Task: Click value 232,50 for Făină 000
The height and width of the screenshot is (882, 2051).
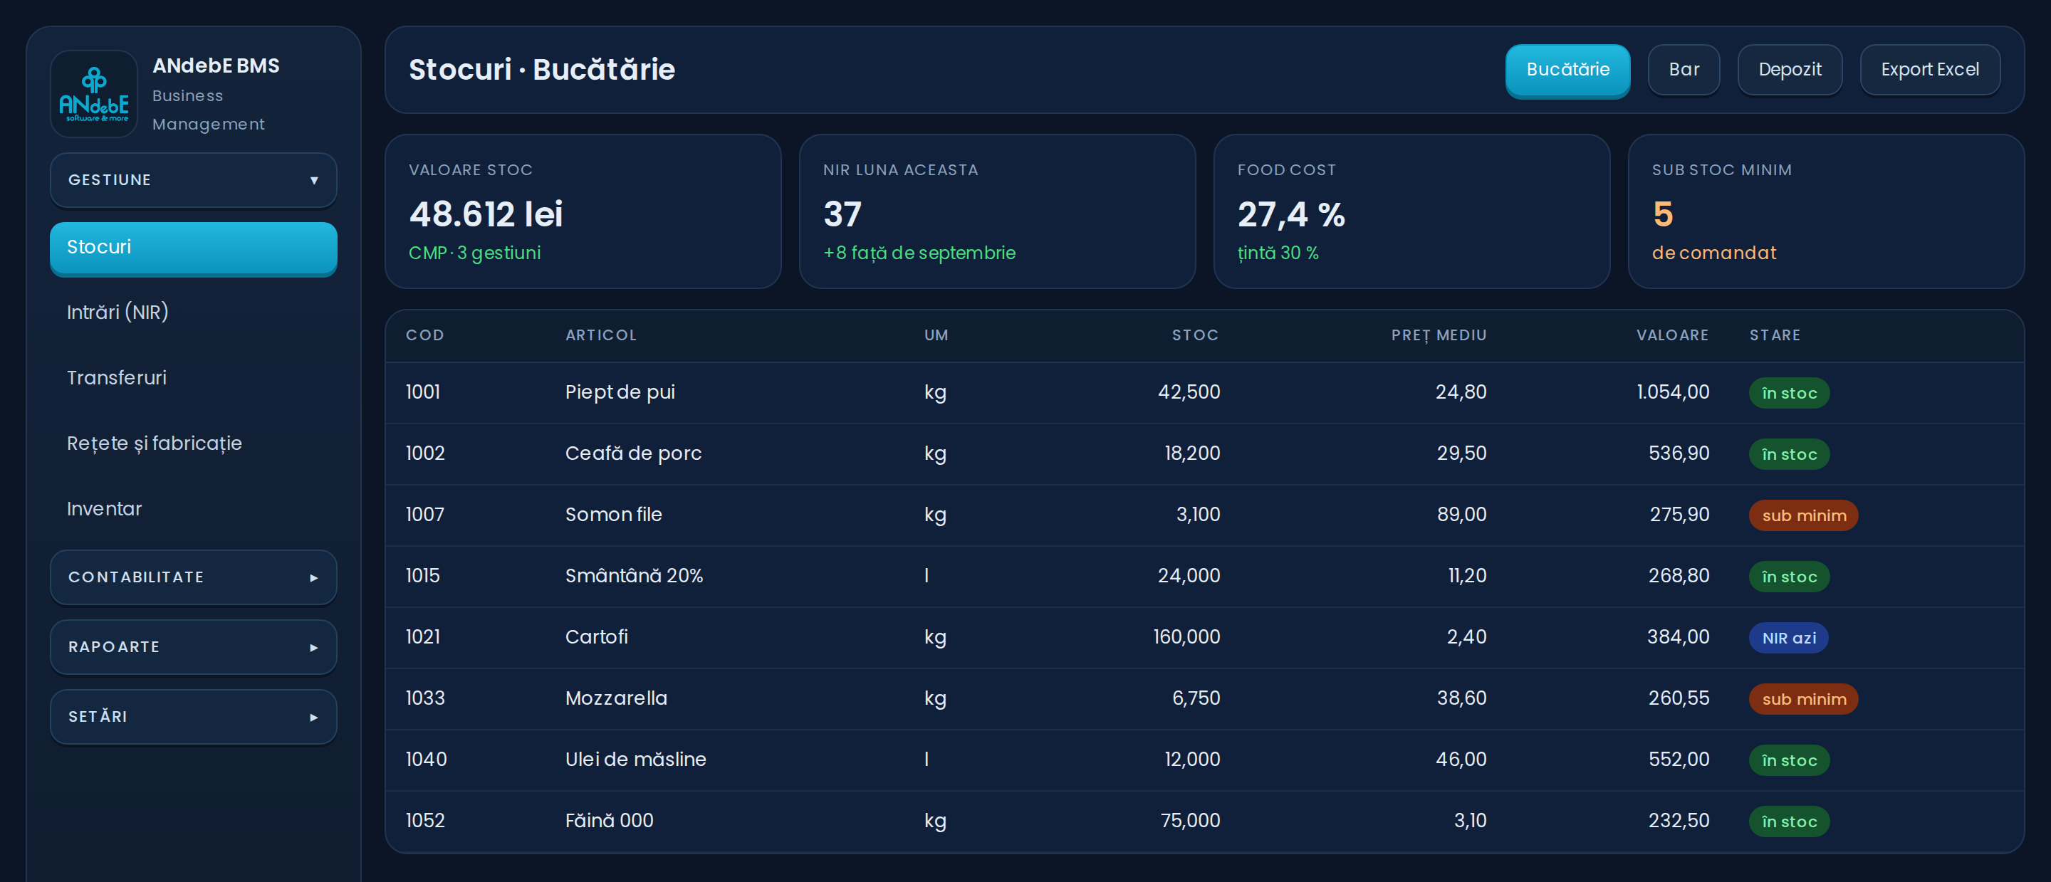Action: pos(1679,821)
